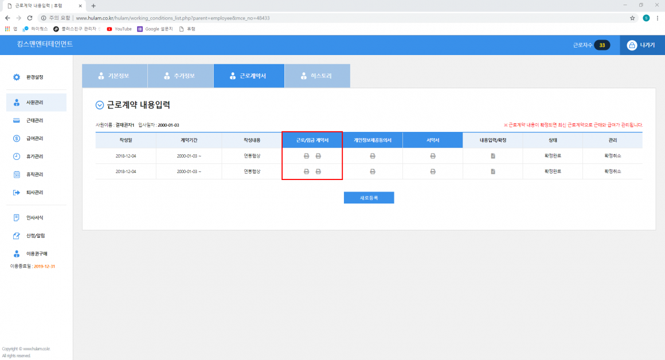Screen dimensions: 665x360
Task: Click 확정취소 in the first row
Action: [612, 156]
